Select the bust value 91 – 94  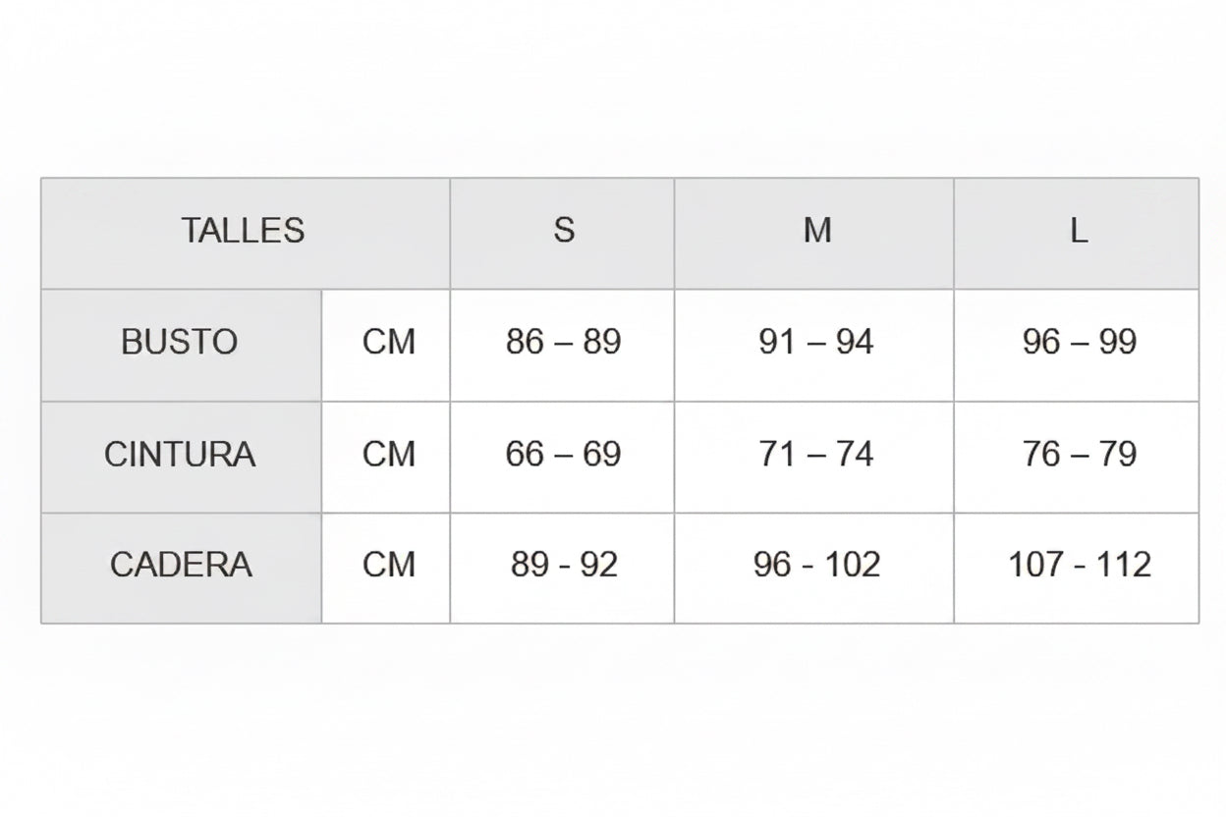click(814, 345)
